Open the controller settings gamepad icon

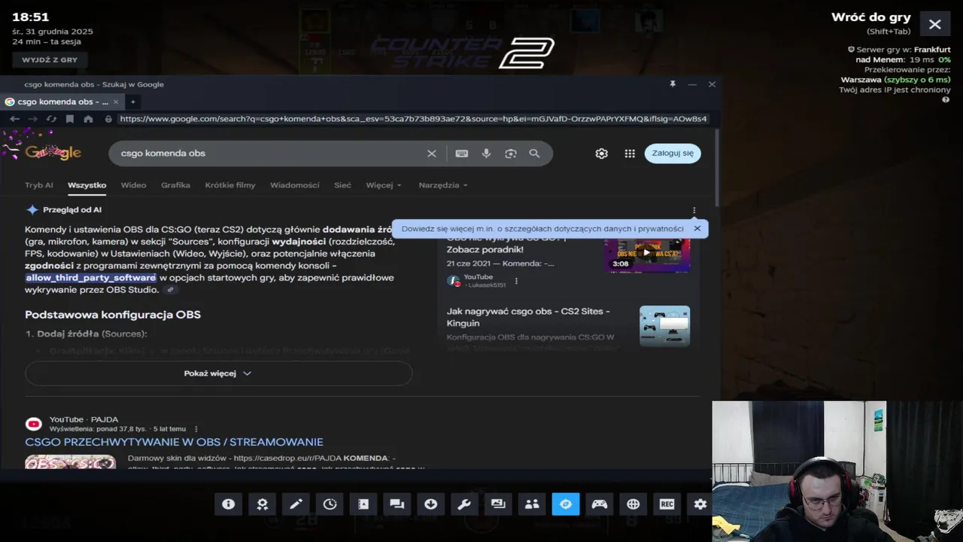click(x=600, y=504)
